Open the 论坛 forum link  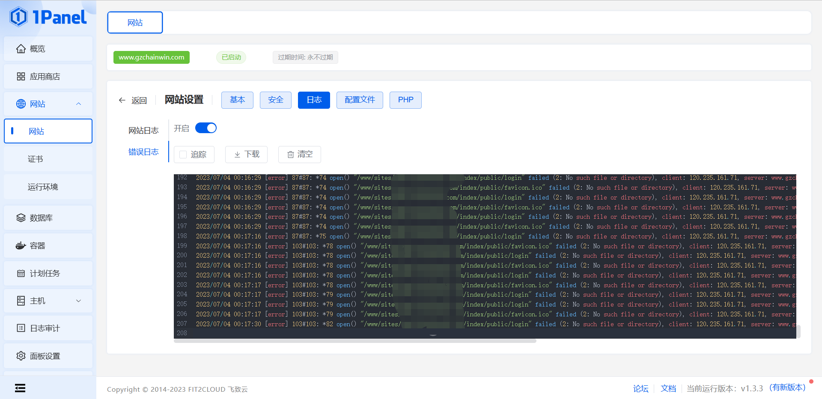click(641, 388)
